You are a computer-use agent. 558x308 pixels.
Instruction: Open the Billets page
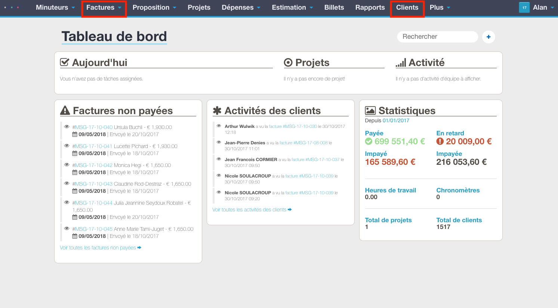pyautogui.click(x=334, y=7)
